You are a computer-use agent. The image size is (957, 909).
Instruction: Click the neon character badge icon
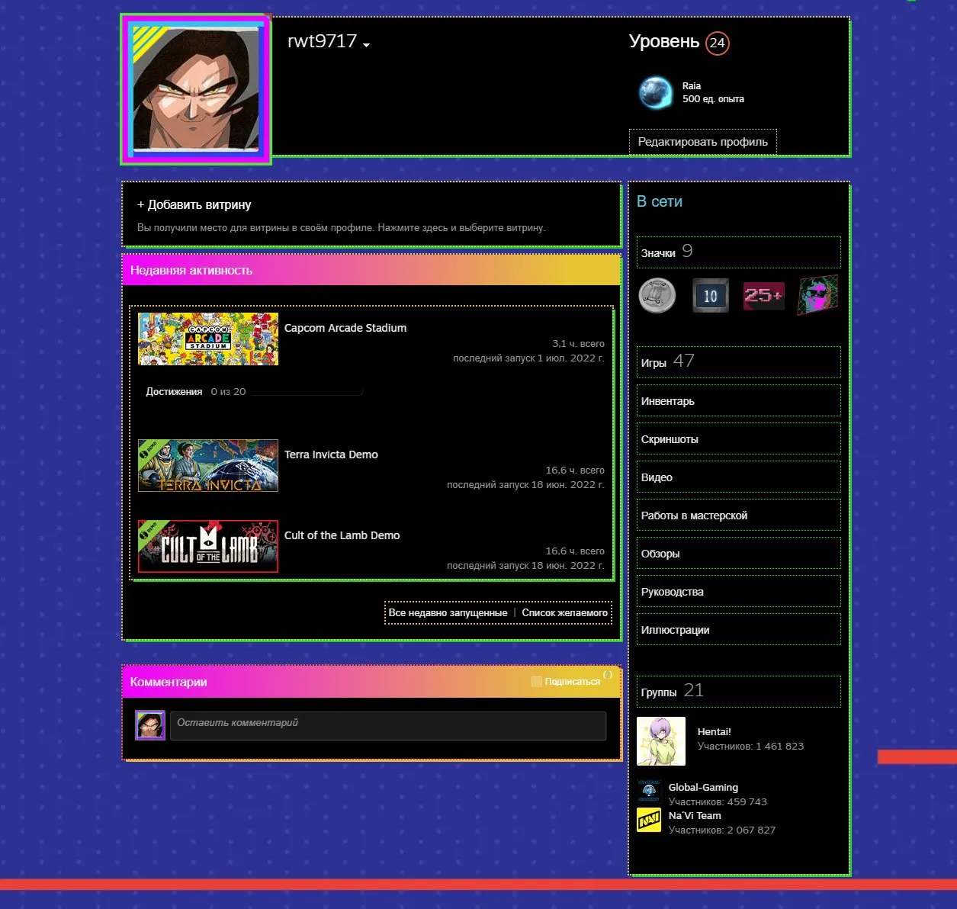[x=817, y=295]
